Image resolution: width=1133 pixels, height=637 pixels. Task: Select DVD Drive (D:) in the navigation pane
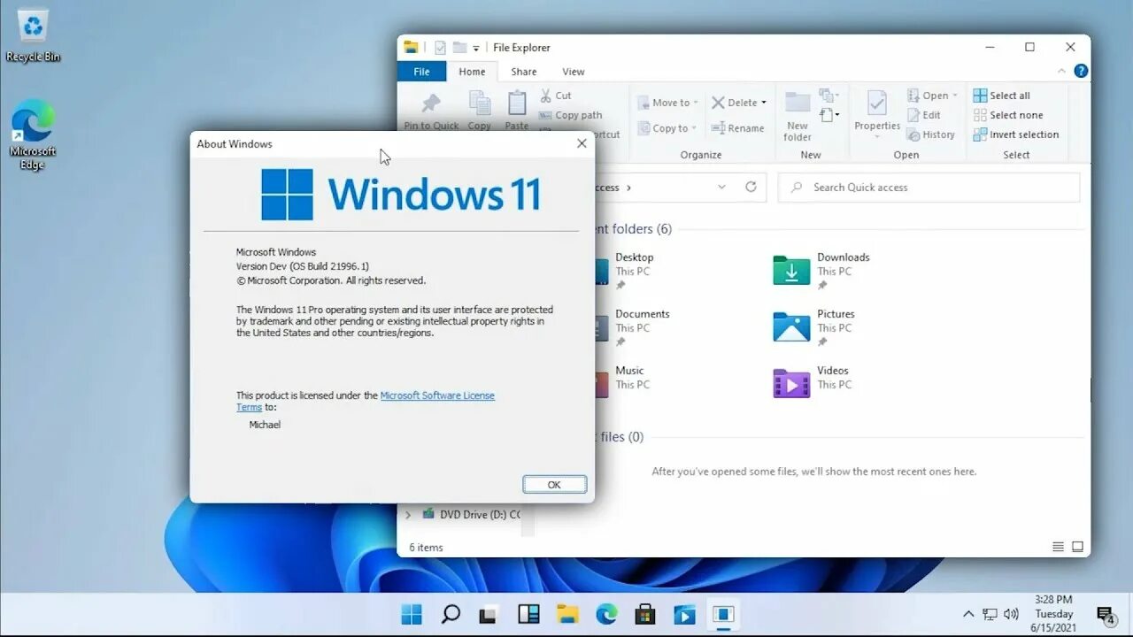point(471,514)
